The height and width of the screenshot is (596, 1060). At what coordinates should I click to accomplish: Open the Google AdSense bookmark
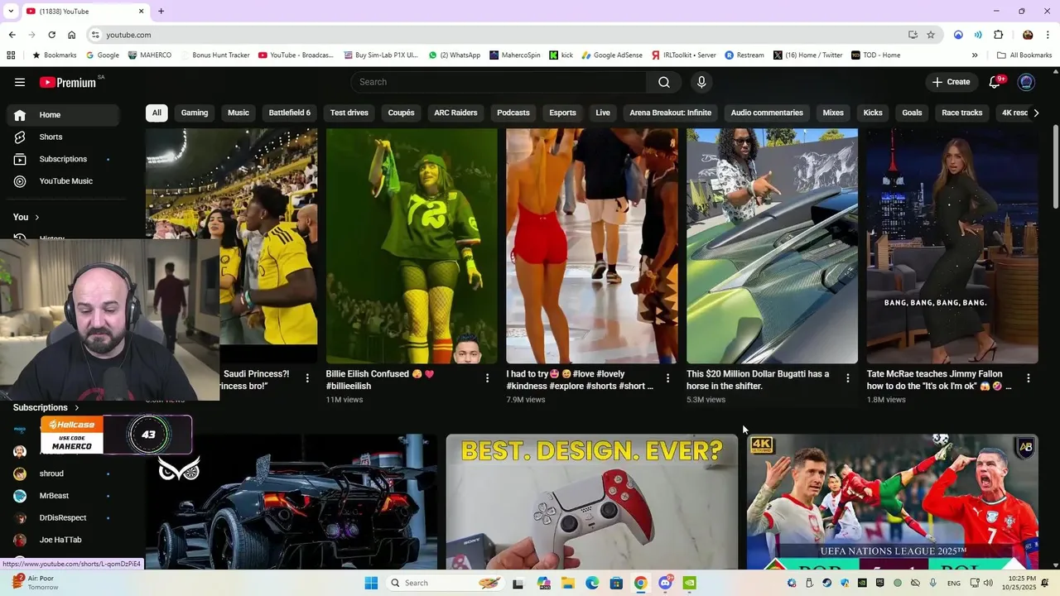point(612,55)
